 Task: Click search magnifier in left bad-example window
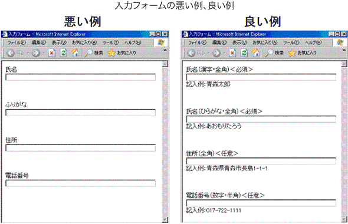click(88, 53)
